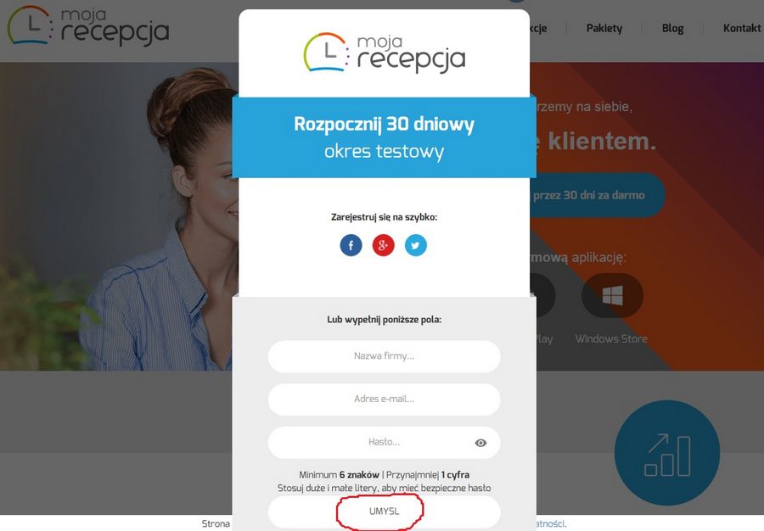Toggle password visibility eye icon
The width and height of the screenshot is (764, 531).
coord(480,443)
